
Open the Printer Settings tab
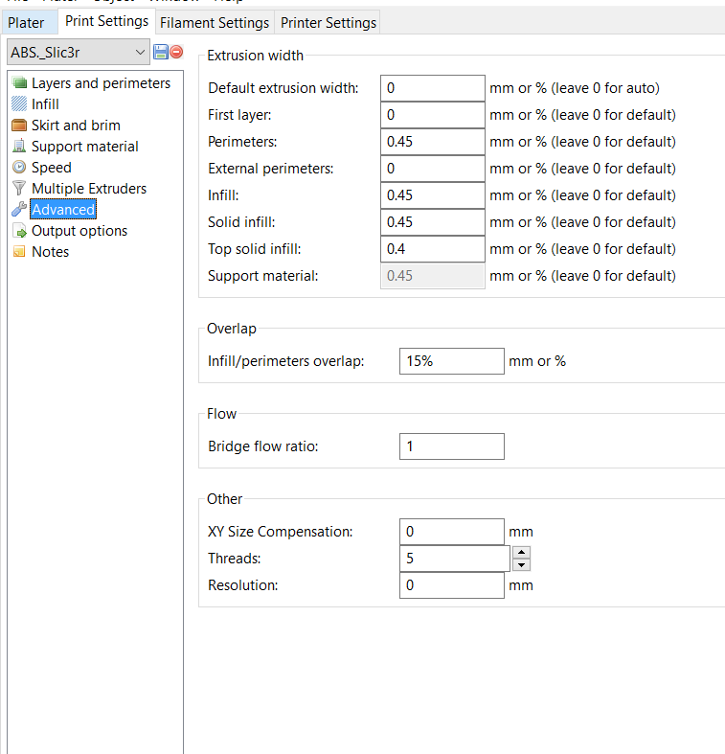tap(329, 22)
